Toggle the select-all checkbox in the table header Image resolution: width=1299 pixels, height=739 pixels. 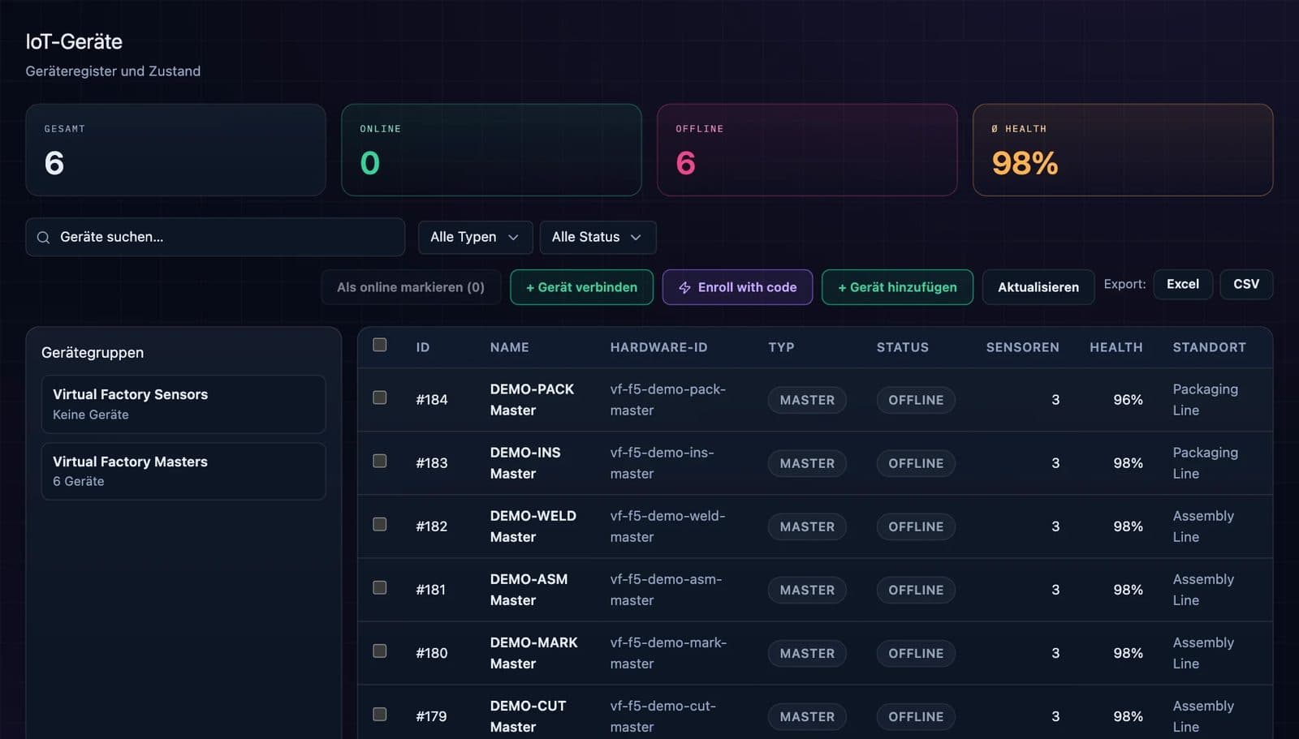(x=379, y=345)
